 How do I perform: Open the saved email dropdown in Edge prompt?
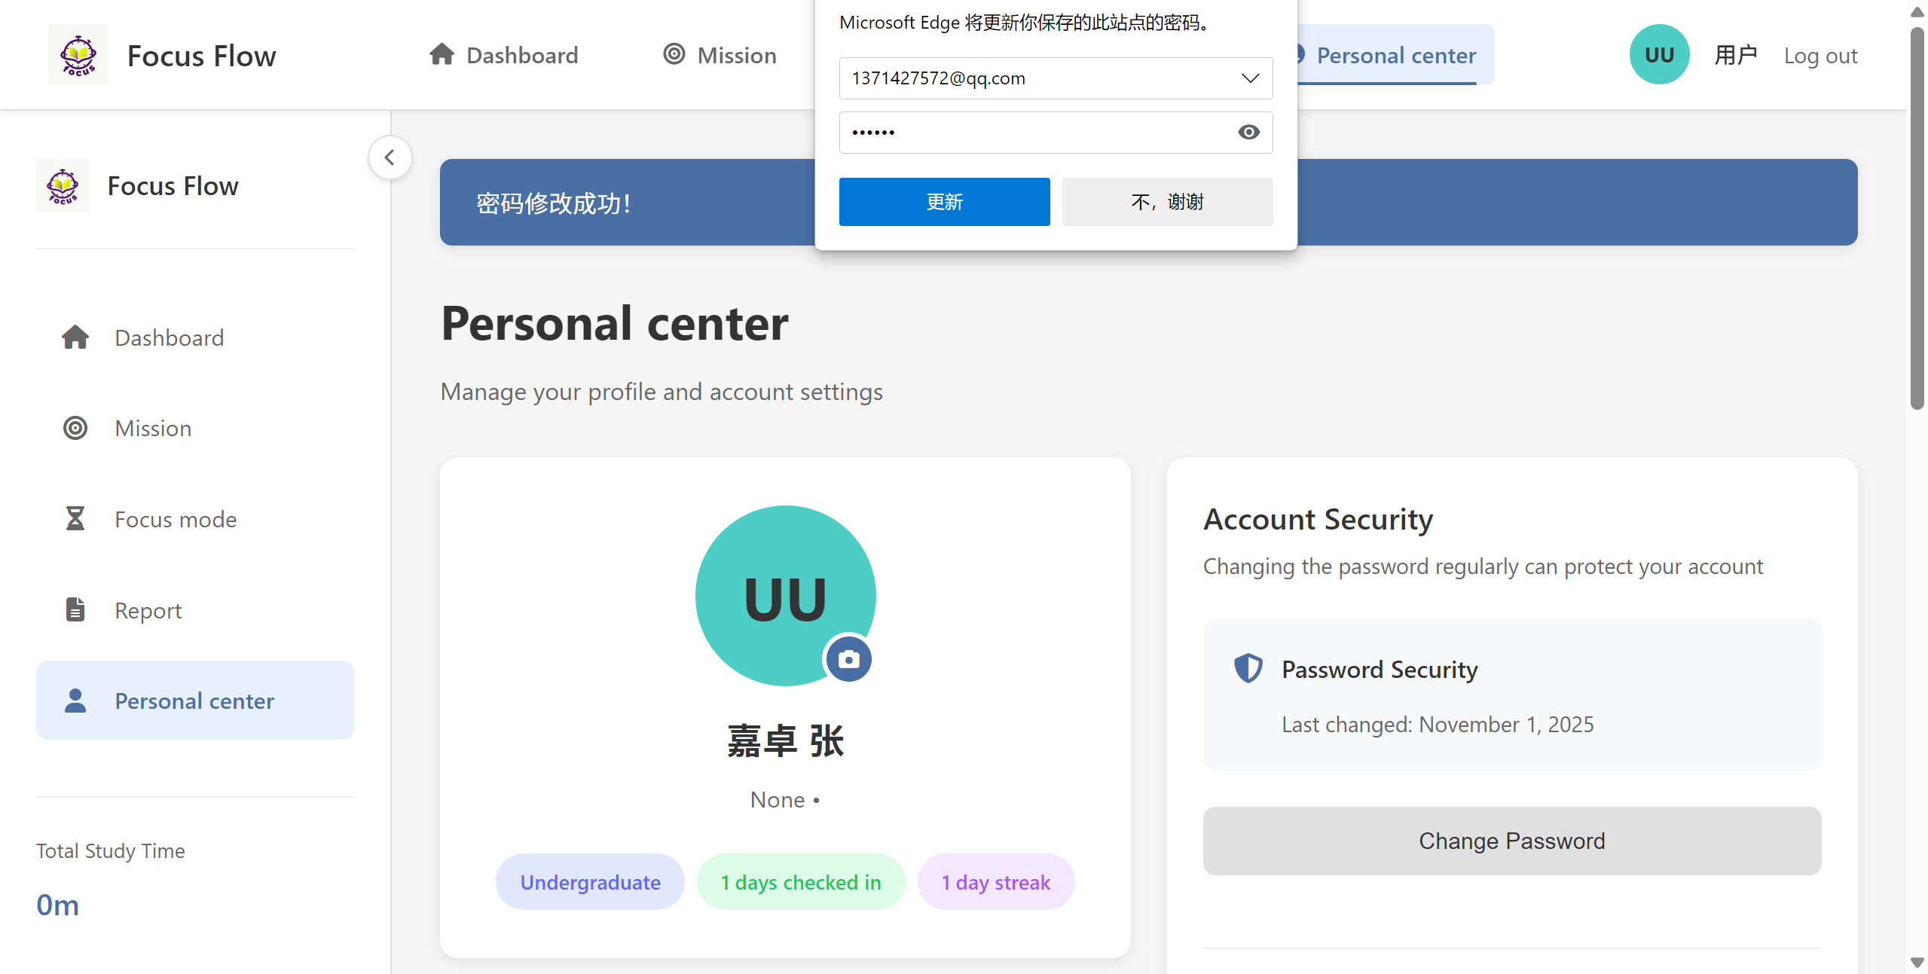(1250, 78)
